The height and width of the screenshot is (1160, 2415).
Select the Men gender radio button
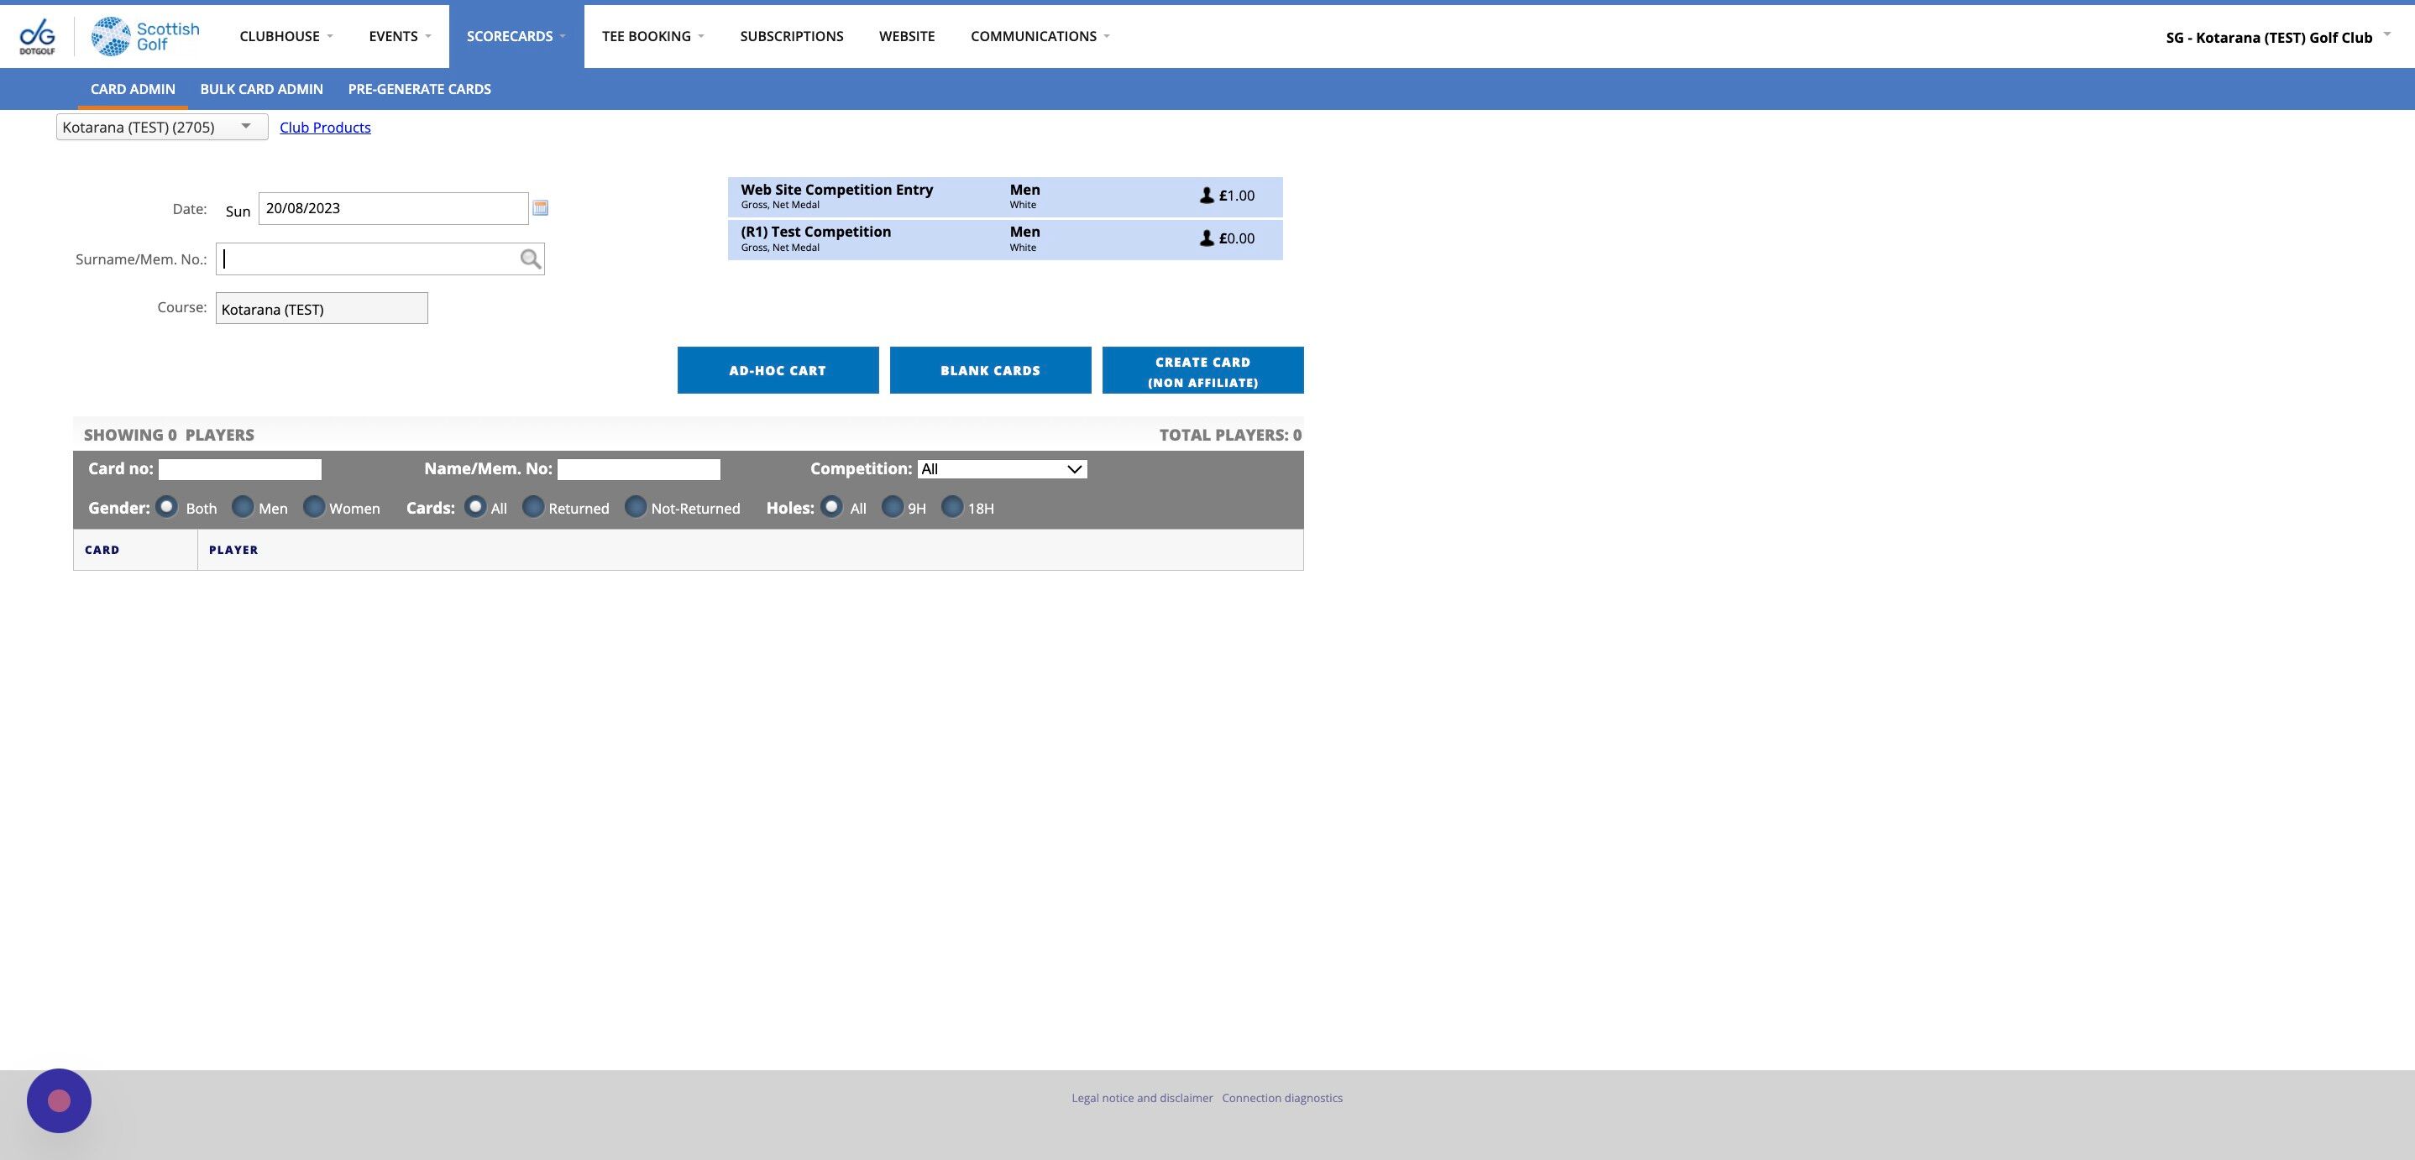(243, 507)
